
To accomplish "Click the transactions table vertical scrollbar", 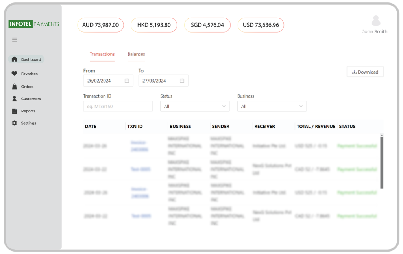I will 381,161.
